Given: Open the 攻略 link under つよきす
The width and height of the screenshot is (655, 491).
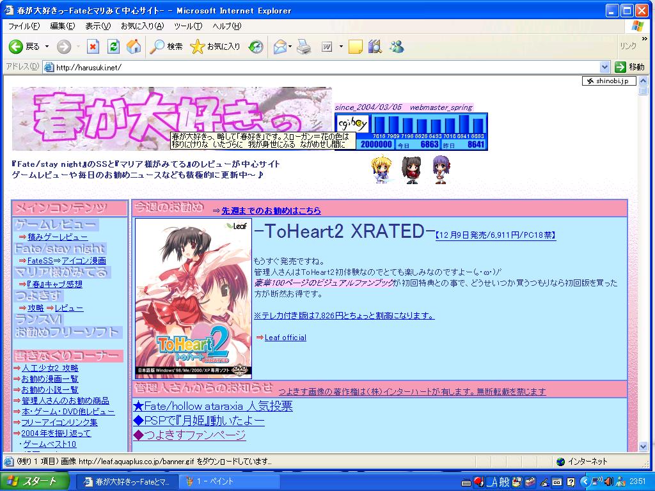Looking at the screenshot, I should pos(36,308).
